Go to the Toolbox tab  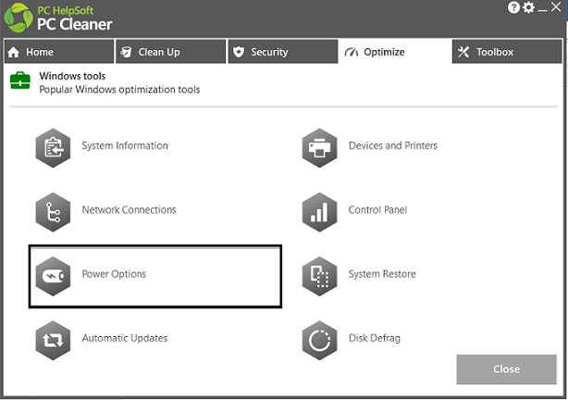tap(507, 52)
